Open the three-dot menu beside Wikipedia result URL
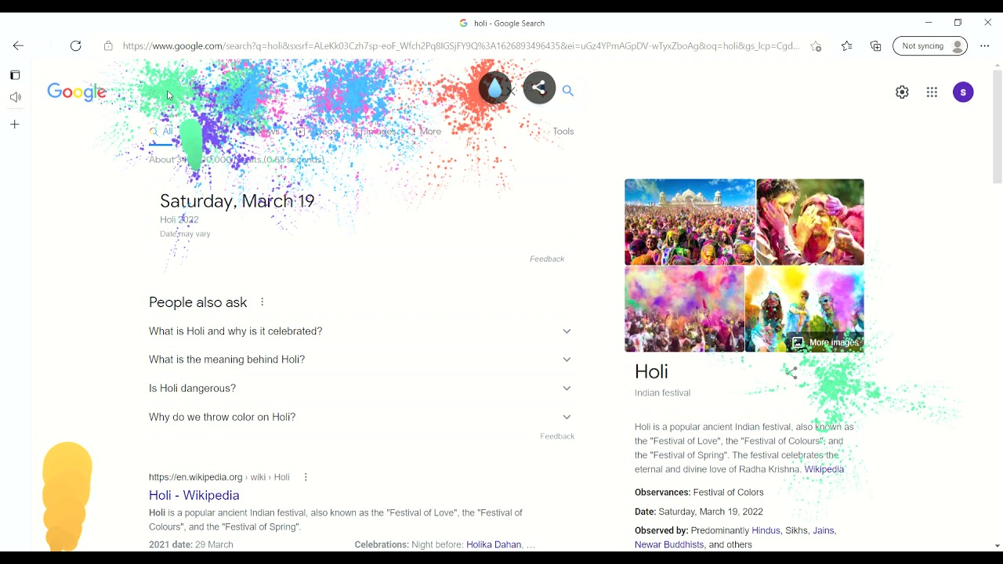This screenshot has height=564, width=1003. point(306,477)
